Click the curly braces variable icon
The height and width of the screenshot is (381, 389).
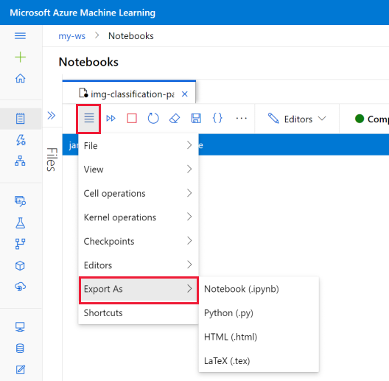[217, 118]
